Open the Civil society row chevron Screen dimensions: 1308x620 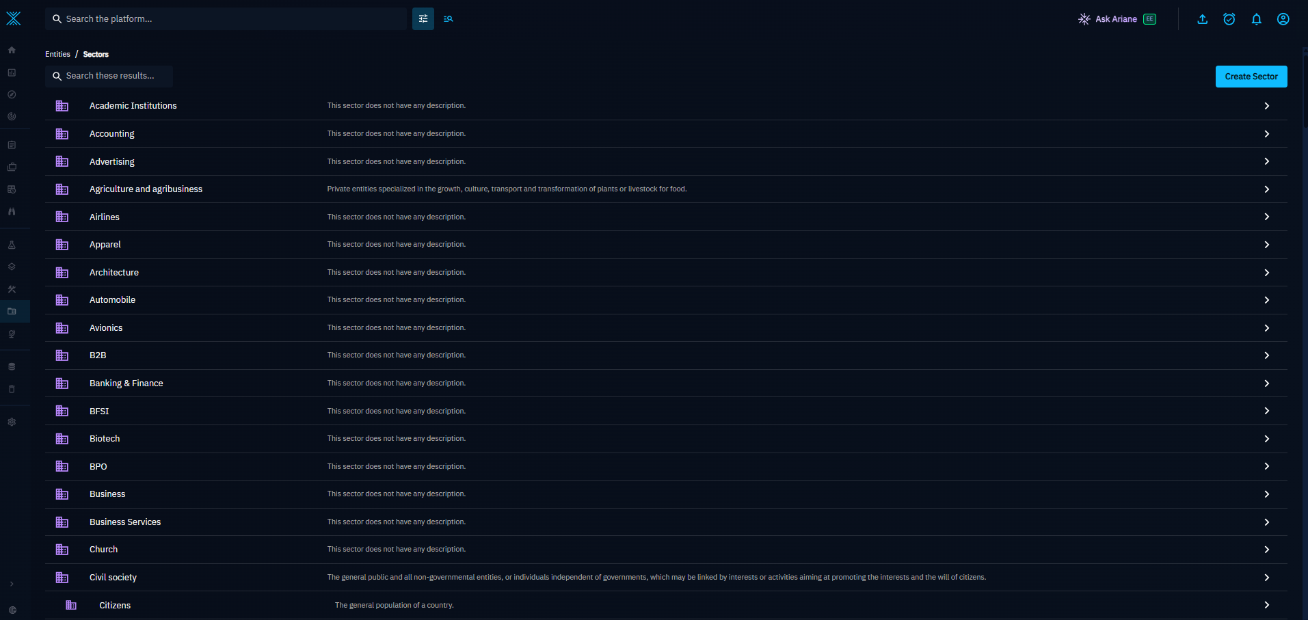click(1266, 578)
